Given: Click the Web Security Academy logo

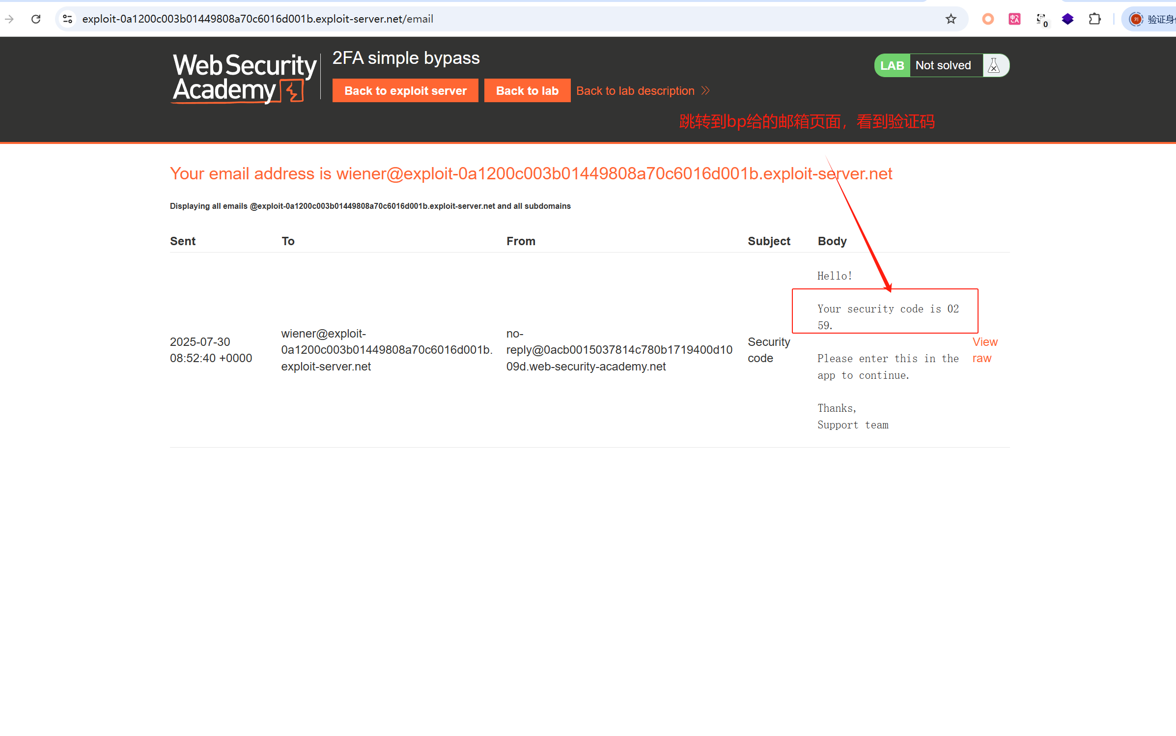Looking at the screenshot, I should (x=244, y=79).
